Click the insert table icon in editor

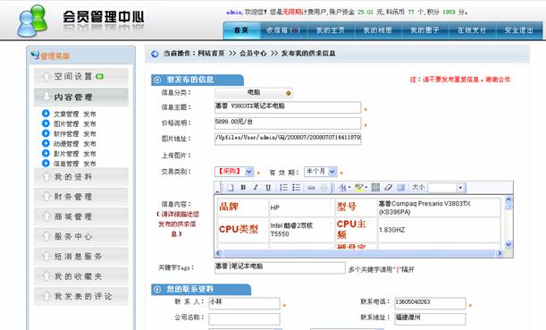point(375,188)
